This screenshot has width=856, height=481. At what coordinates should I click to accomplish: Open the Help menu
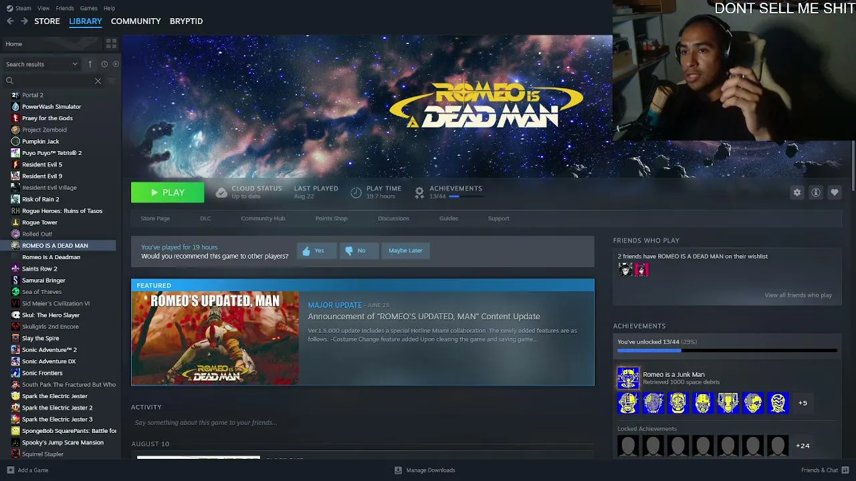point(109,8)
